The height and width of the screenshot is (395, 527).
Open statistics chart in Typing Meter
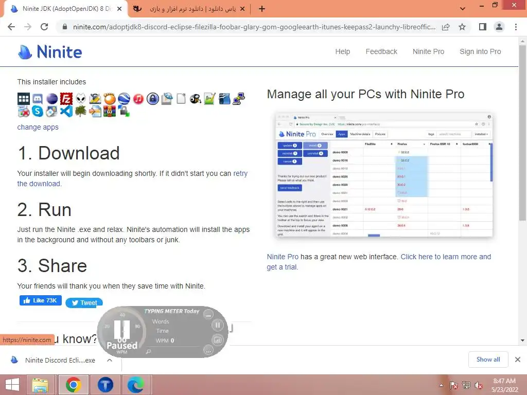click(218, 340)
